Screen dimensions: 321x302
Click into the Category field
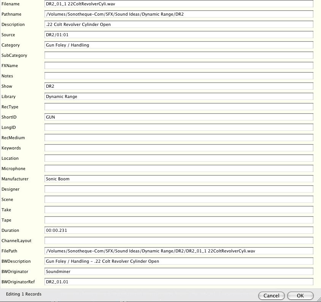click(179, 45)
